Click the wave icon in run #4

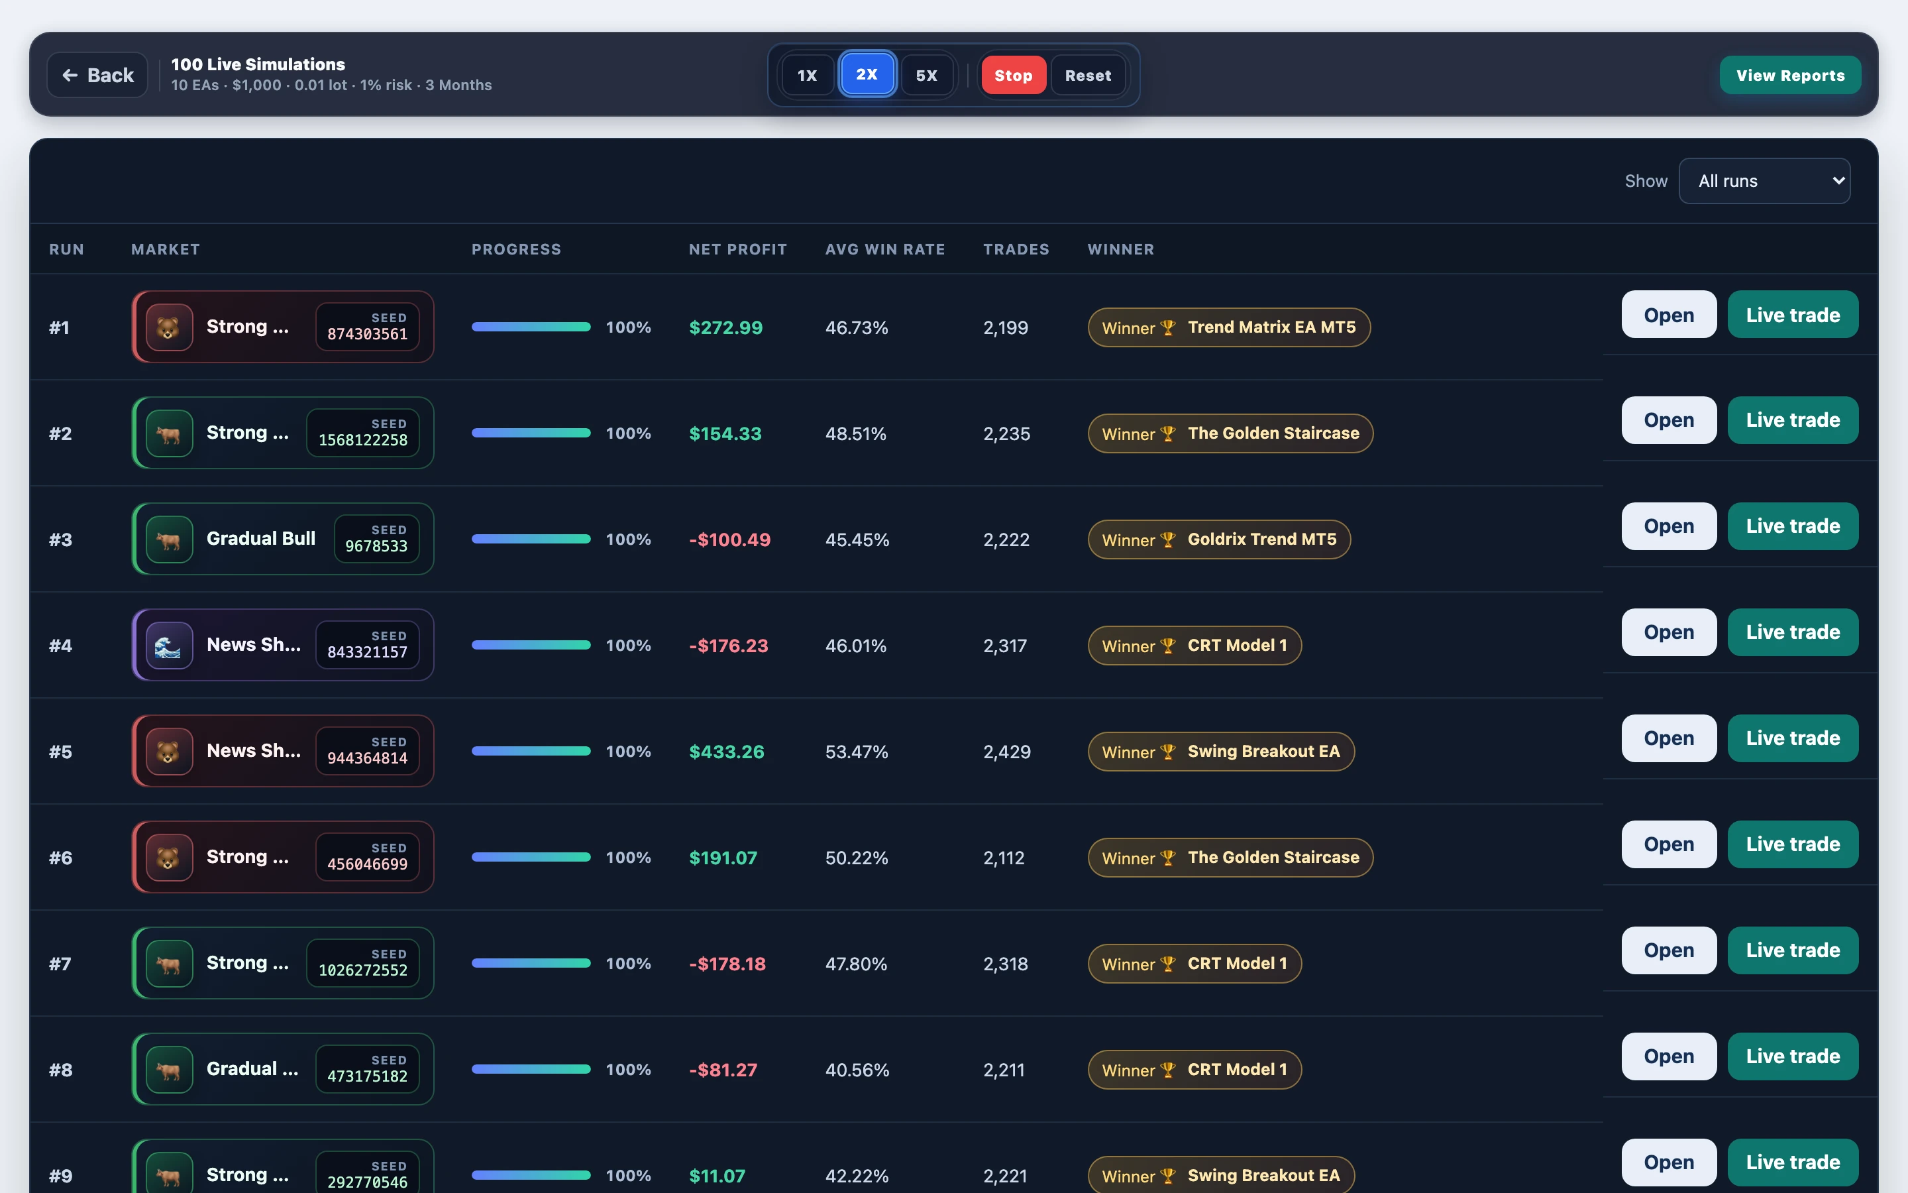169,646
